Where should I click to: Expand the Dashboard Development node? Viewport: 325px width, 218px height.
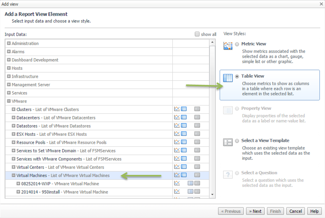(9, 60)
